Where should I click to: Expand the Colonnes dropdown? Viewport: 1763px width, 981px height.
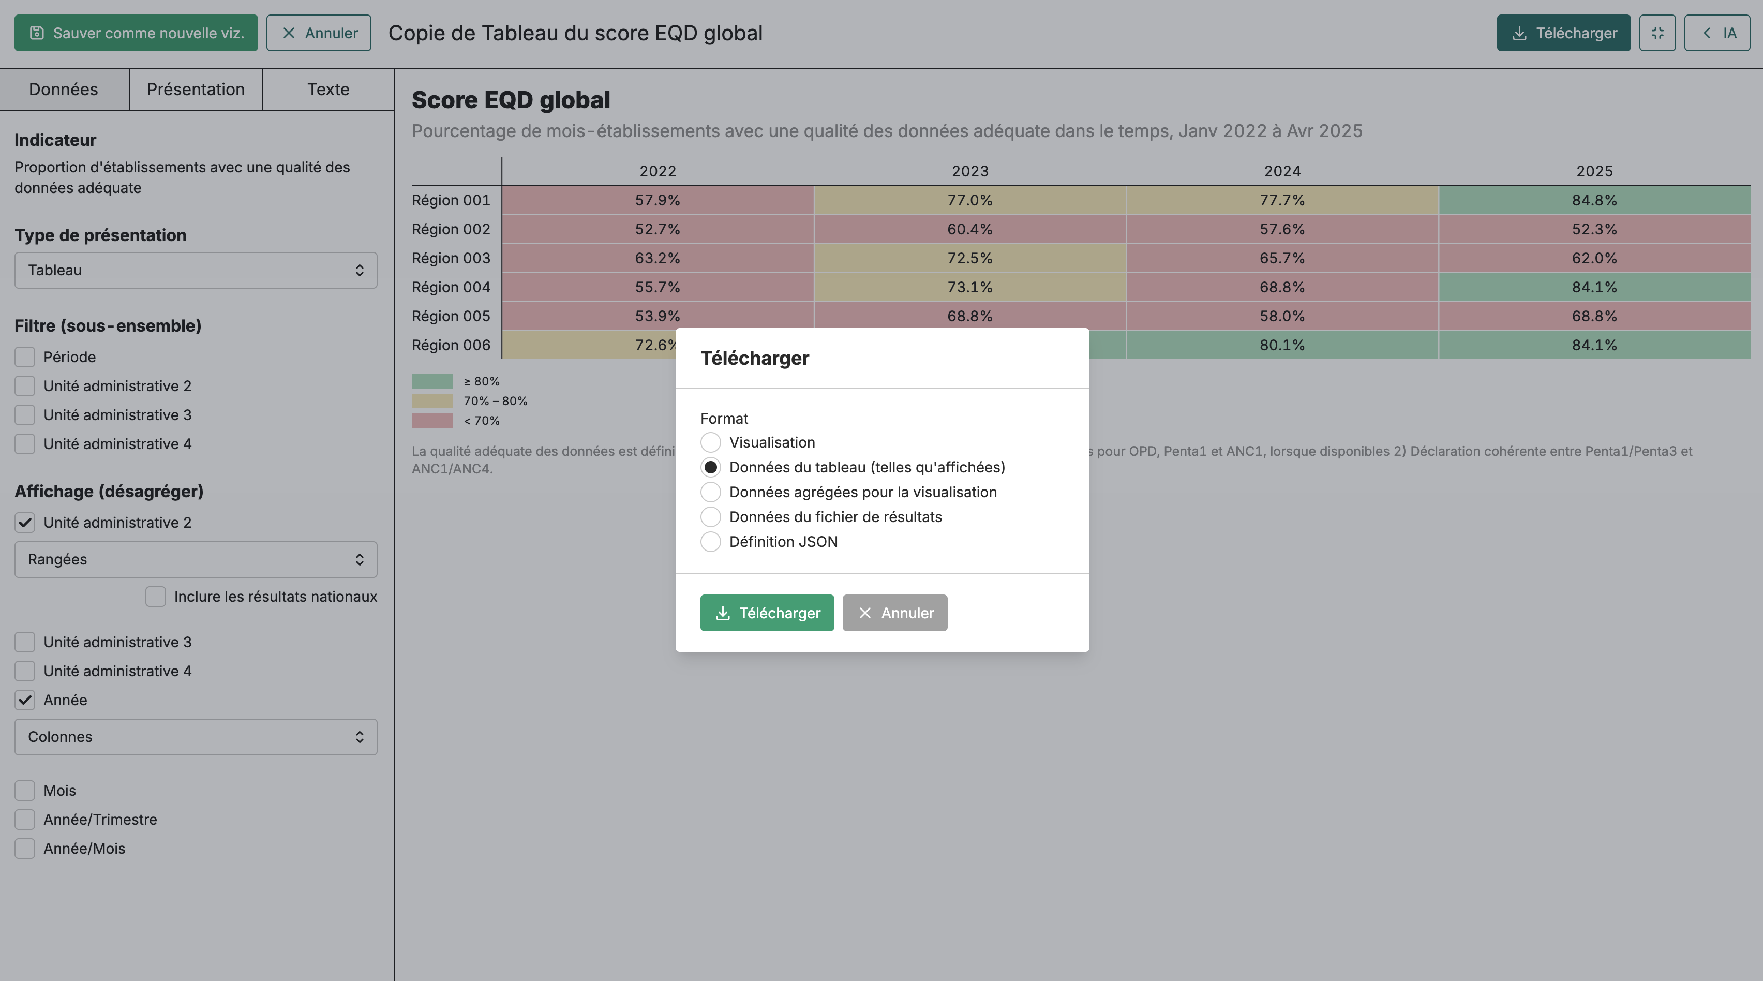tap(196, 737)
